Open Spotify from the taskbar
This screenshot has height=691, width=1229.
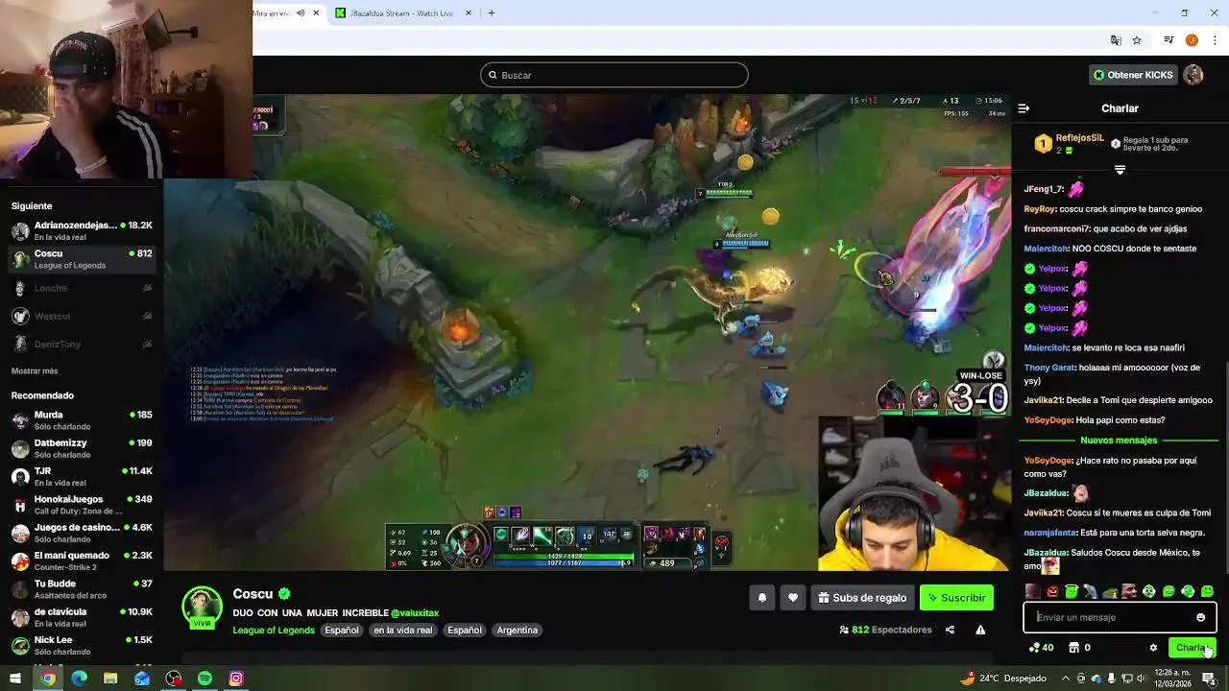[x=205, y=679]
